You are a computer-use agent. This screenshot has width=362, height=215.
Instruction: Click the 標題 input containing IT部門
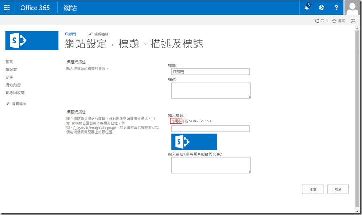[x=210, y=72]
